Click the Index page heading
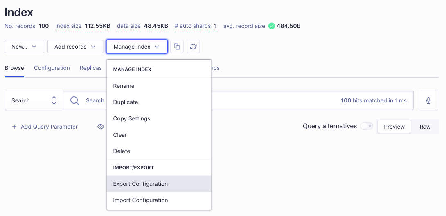Viewport: 446px width, 216px height. [19, 12]
